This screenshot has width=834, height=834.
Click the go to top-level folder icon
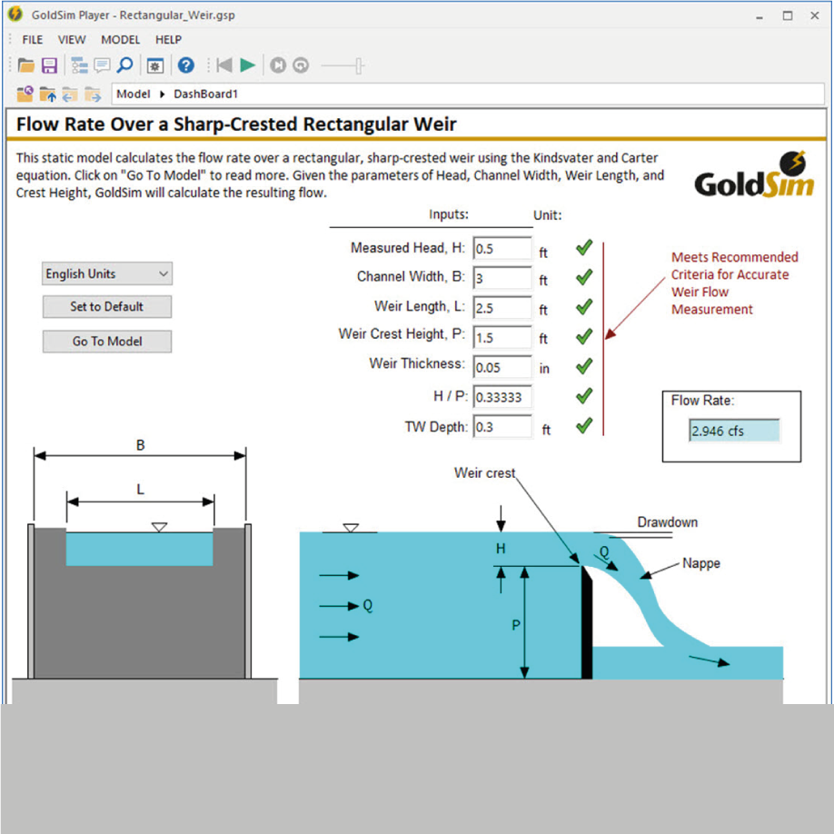point(25,94)
